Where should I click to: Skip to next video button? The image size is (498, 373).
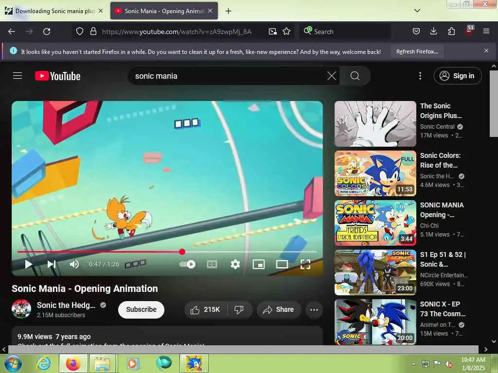tap(52, 264)
